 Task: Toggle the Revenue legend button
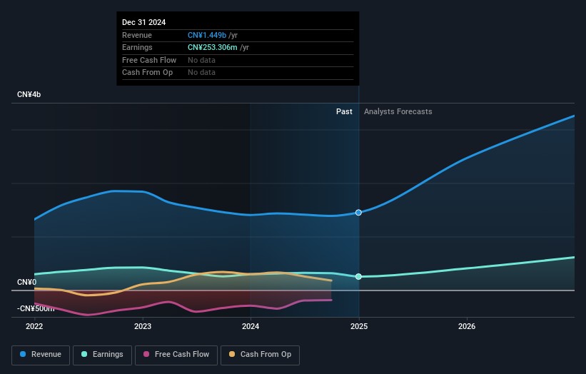41,355
